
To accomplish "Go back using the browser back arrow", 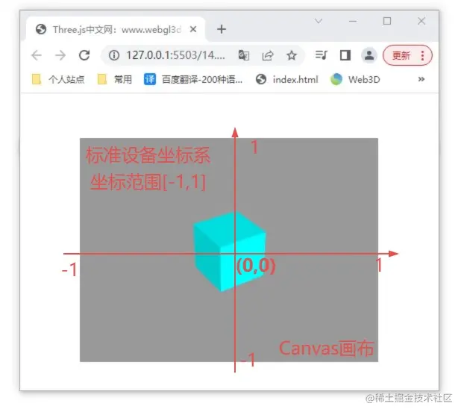I will [37, 55].
